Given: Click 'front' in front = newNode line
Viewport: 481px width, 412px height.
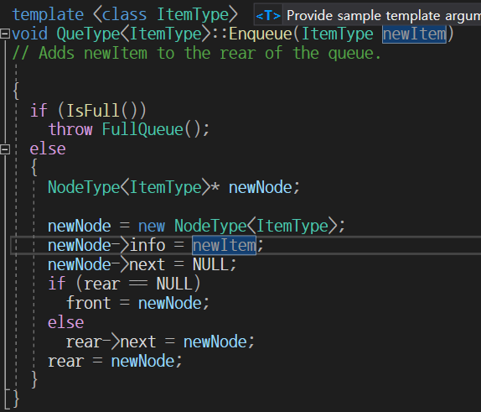Looking at the screenshot, I should coord(88,303).
